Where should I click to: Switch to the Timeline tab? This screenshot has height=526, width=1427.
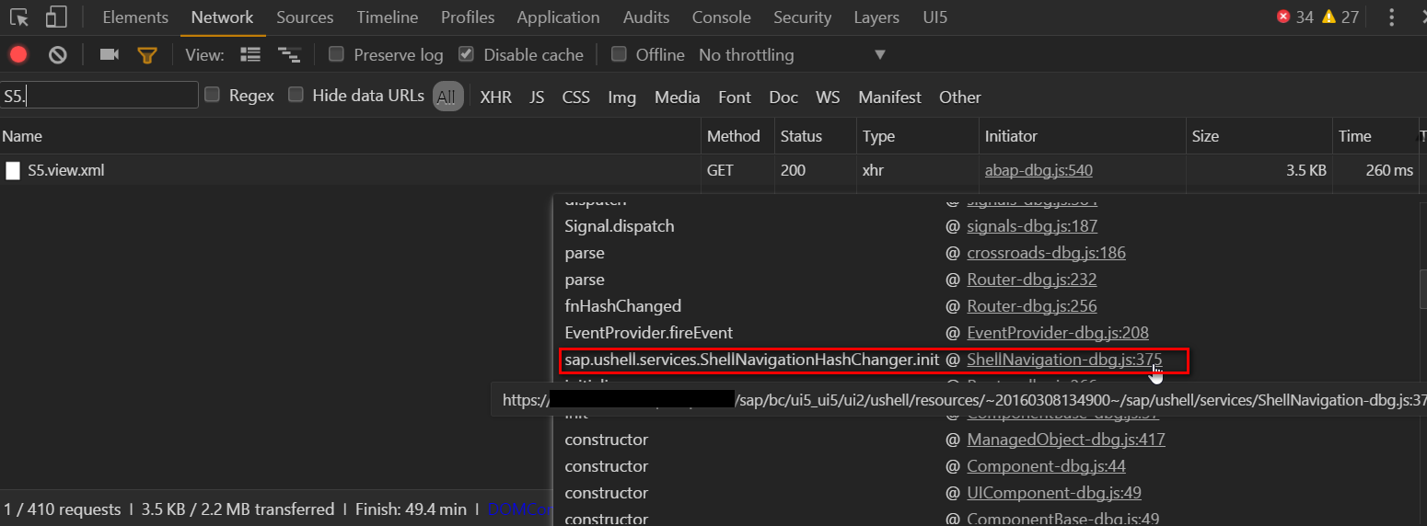click(388, 17)
